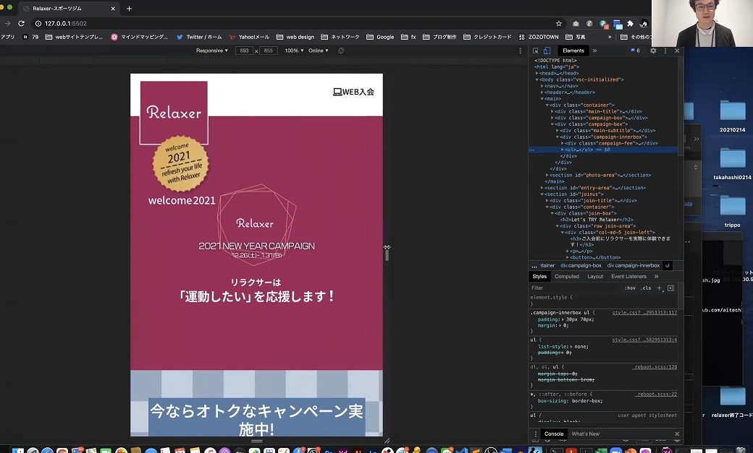This screenshot has width=753, height=453.
Task: Expand the head element node
Action: click(x=537, y=74)
